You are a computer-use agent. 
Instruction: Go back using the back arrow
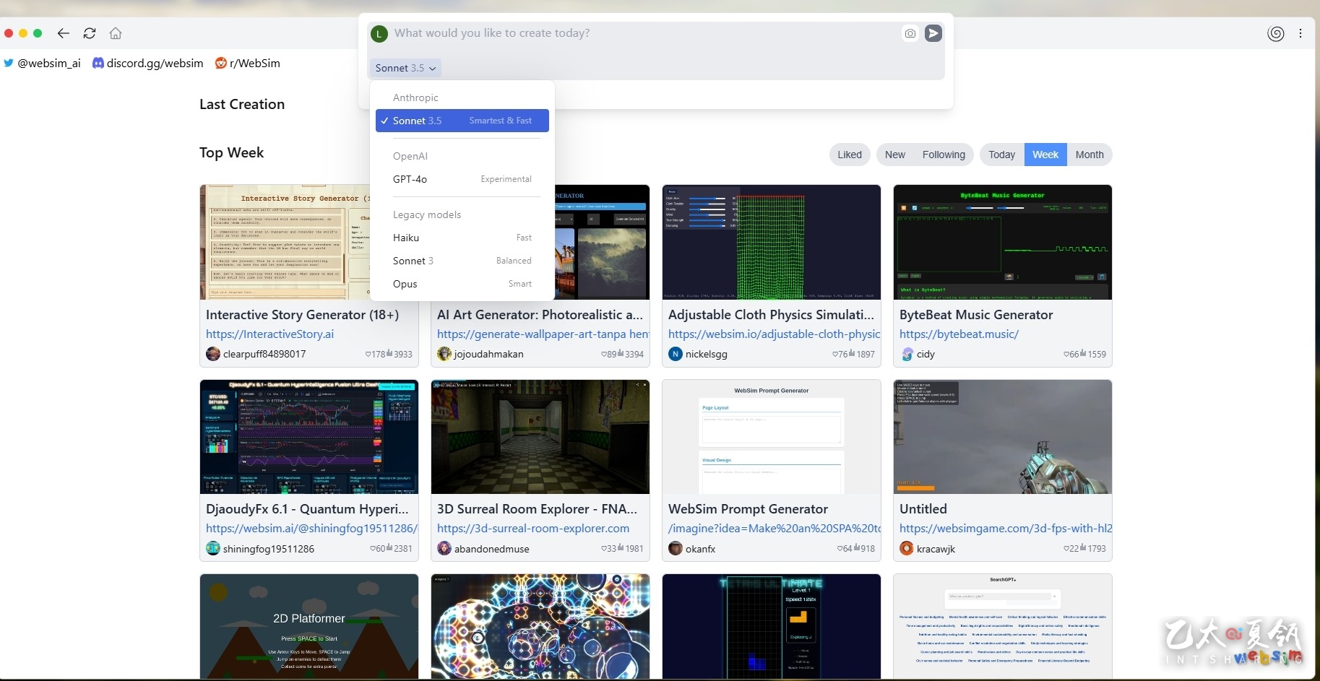(64, 33)
